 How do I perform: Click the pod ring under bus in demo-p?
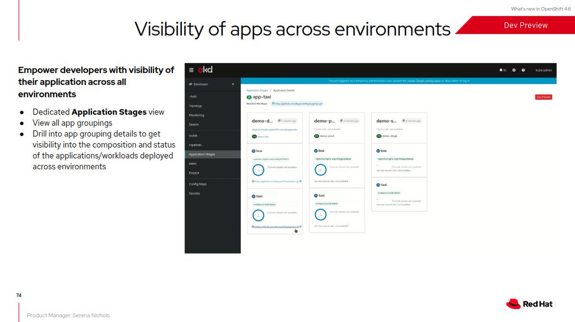pos(321,170)
